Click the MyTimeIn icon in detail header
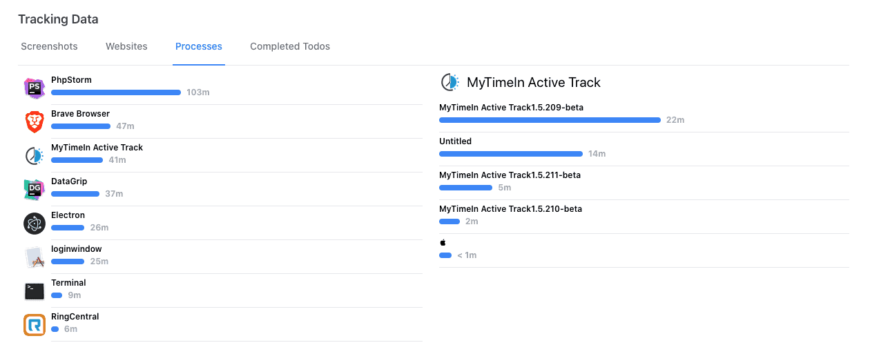870x345 pixels. click(x=450, y=82)
